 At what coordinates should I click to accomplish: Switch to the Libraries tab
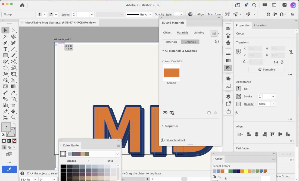coord(260,25)
